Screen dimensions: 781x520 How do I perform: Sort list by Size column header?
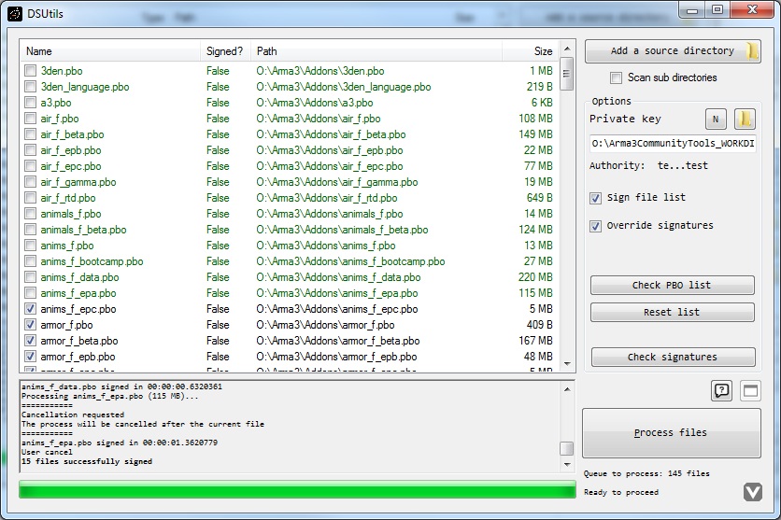542,51
